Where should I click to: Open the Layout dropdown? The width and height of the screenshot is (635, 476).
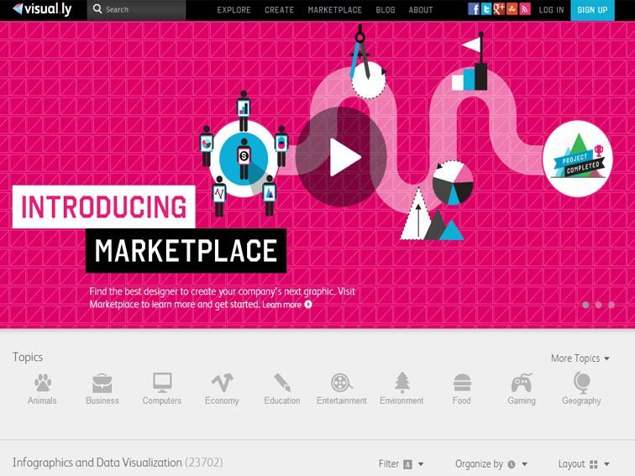point(584,464)
